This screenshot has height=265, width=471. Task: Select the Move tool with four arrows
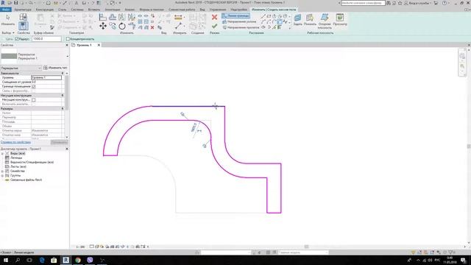[x=103, y=26]
